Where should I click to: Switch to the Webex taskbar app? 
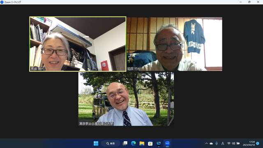tap(159, 143)
